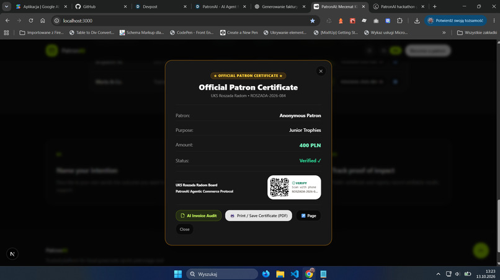Screen dimensions: 500x280
Task: Open clock and date 13:23
Action: click(486, 274)
